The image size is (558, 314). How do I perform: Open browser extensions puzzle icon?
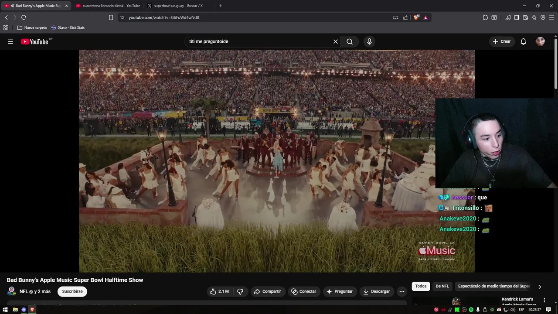point(485,17)
